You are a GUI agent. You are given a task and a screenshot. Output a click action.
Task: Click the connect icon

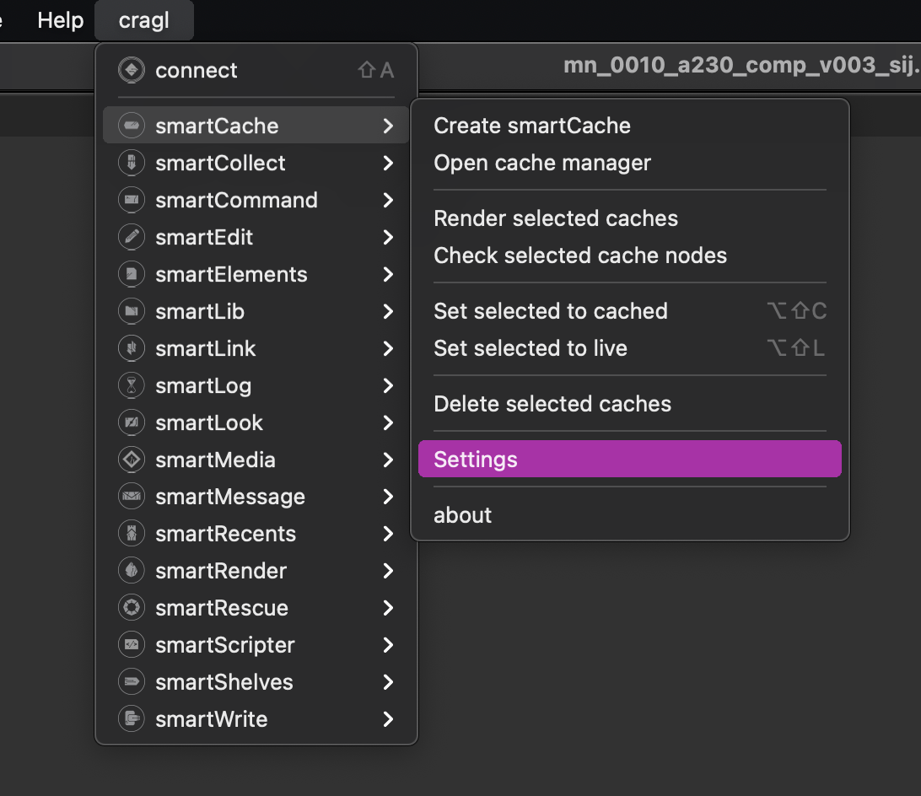131,71
